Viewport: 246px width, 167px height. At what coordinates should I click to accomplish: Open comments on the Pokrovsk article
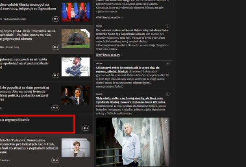[56, 47]
